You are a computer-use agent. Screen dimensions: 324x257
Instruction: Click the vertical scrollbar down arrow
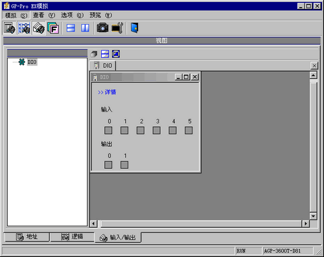(313, 216)
